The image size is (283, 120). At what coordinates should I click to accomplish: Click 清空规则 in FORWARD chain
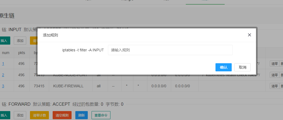[62, 115]
